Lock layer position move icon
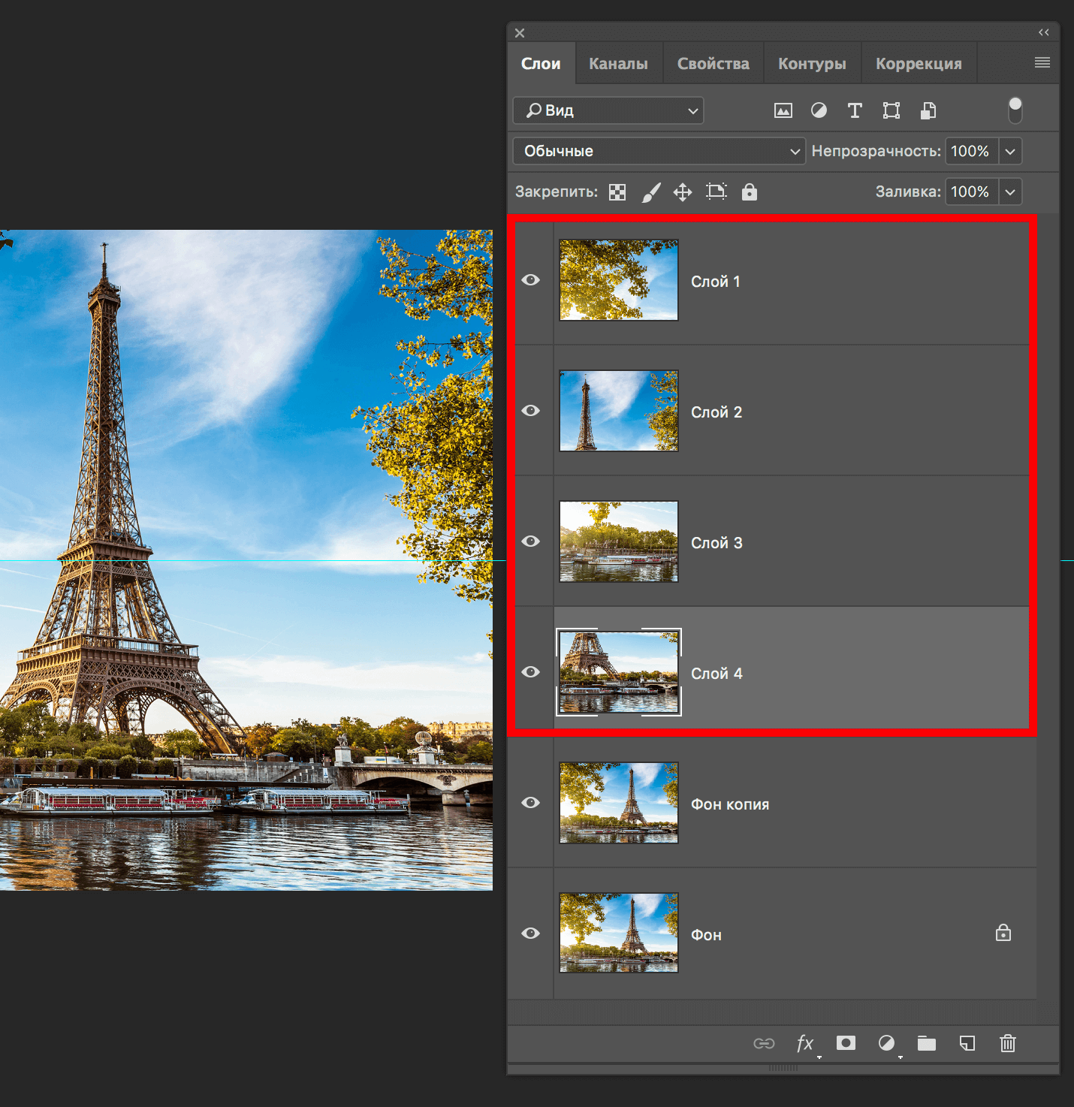The width and height of the screenshot is (1074, 1107). tap(683, 192)
